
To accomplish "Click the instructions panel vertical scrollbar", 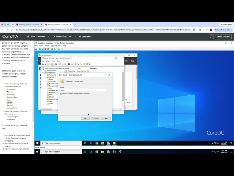I will point(33,89).
